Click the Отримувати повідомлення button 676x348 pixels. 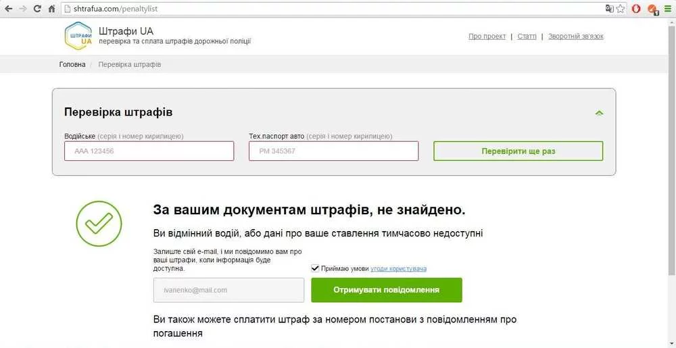tap(387, 291)
